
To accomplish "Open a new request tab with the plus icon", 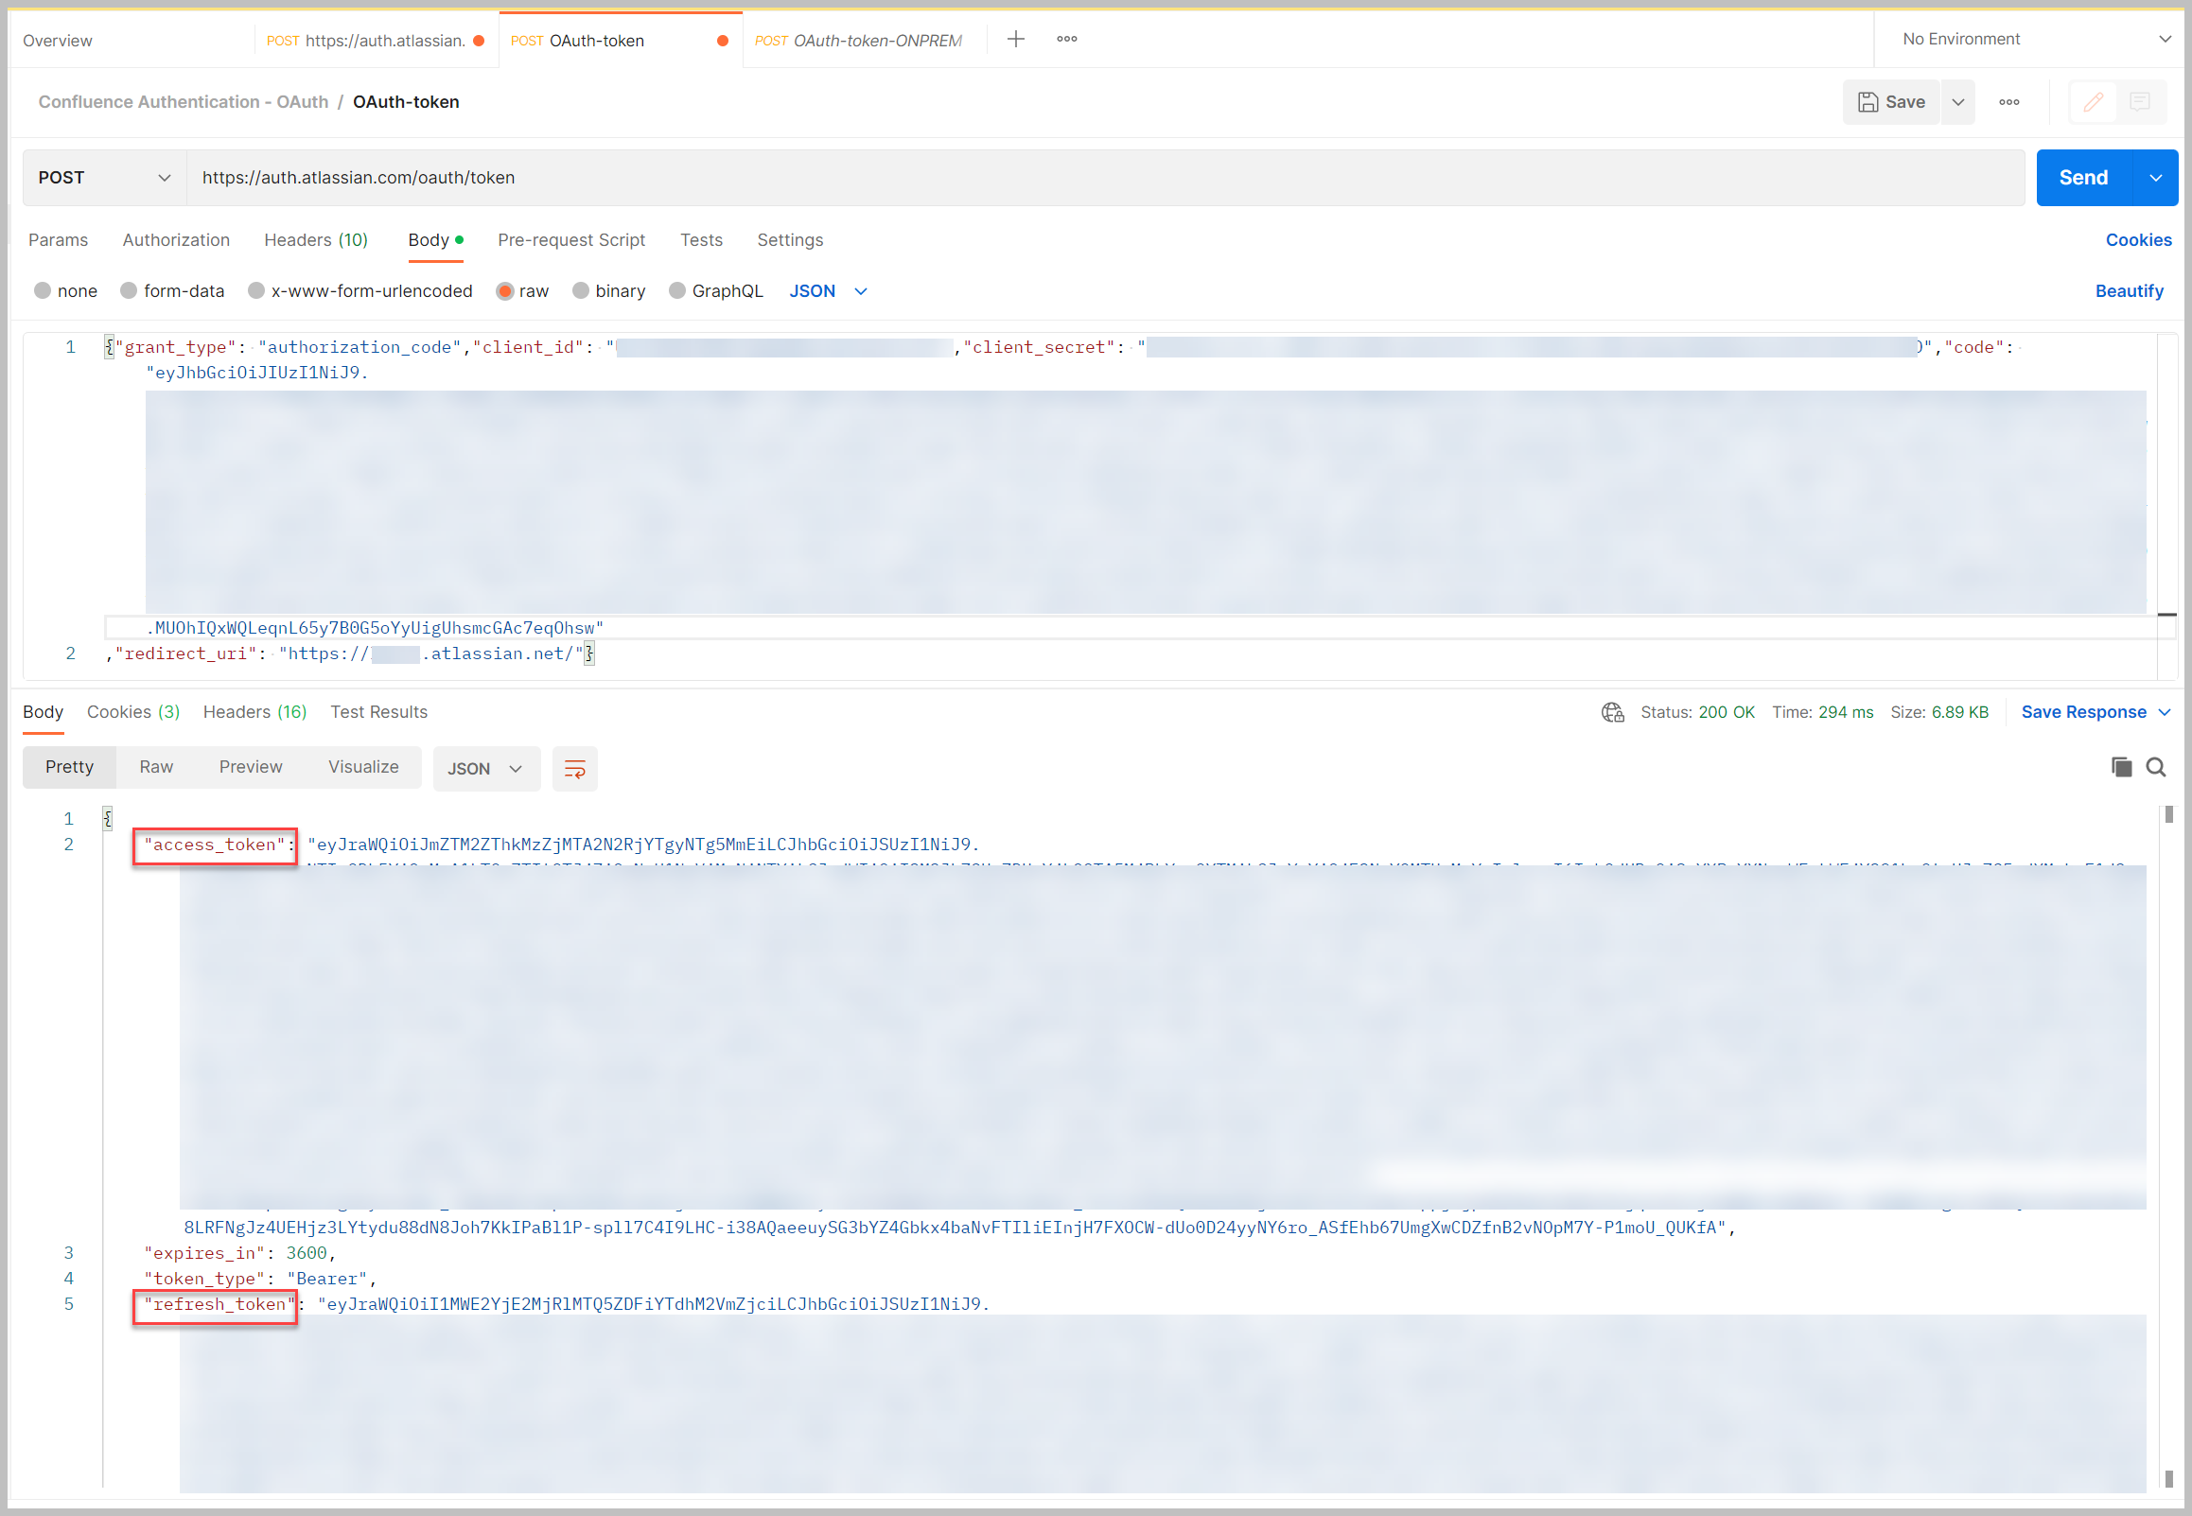I will (x=1016, y=39).
